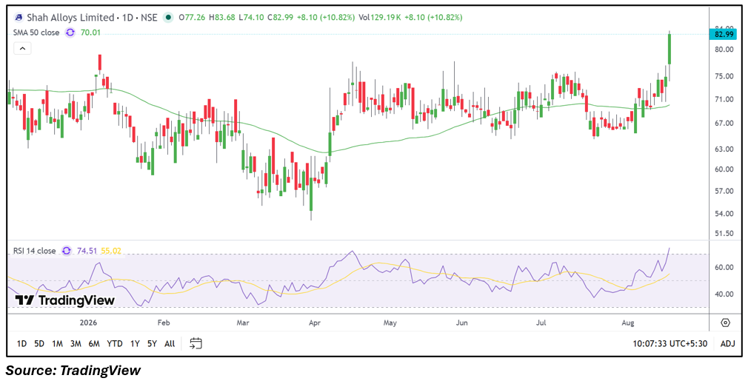
Task: Click the TradingView logo
Action: [x=65, y=300]
